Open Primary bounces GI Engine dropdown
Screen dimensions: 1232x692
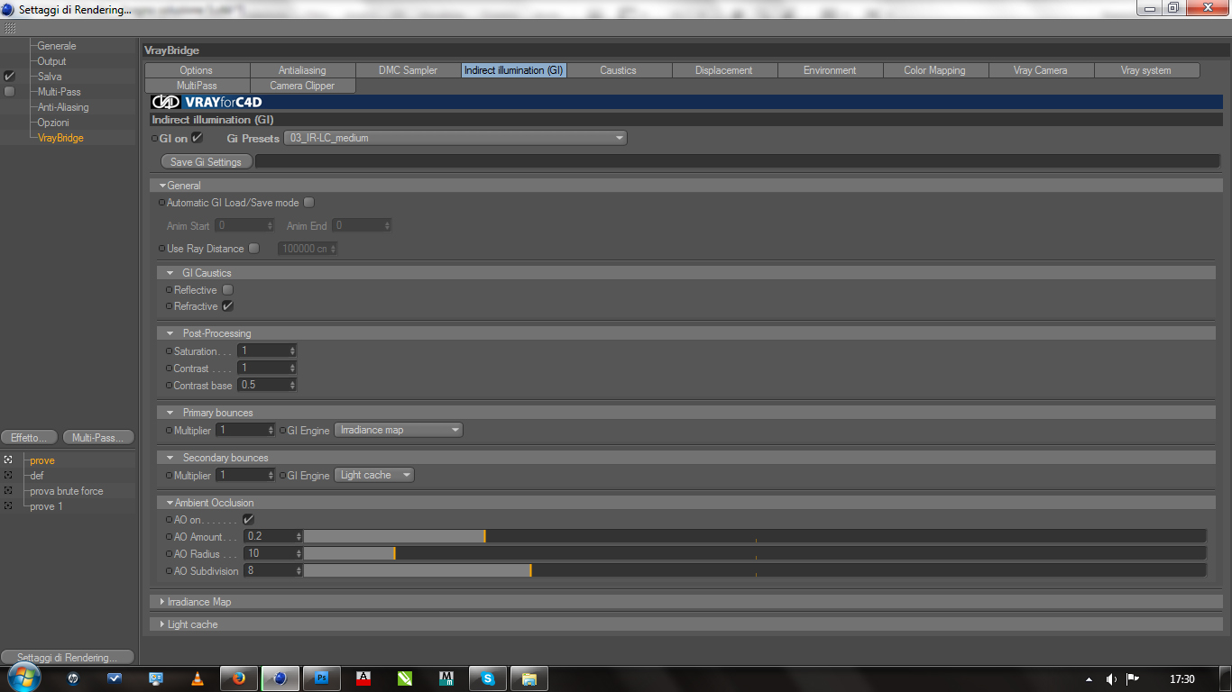[x=399, y=430]
